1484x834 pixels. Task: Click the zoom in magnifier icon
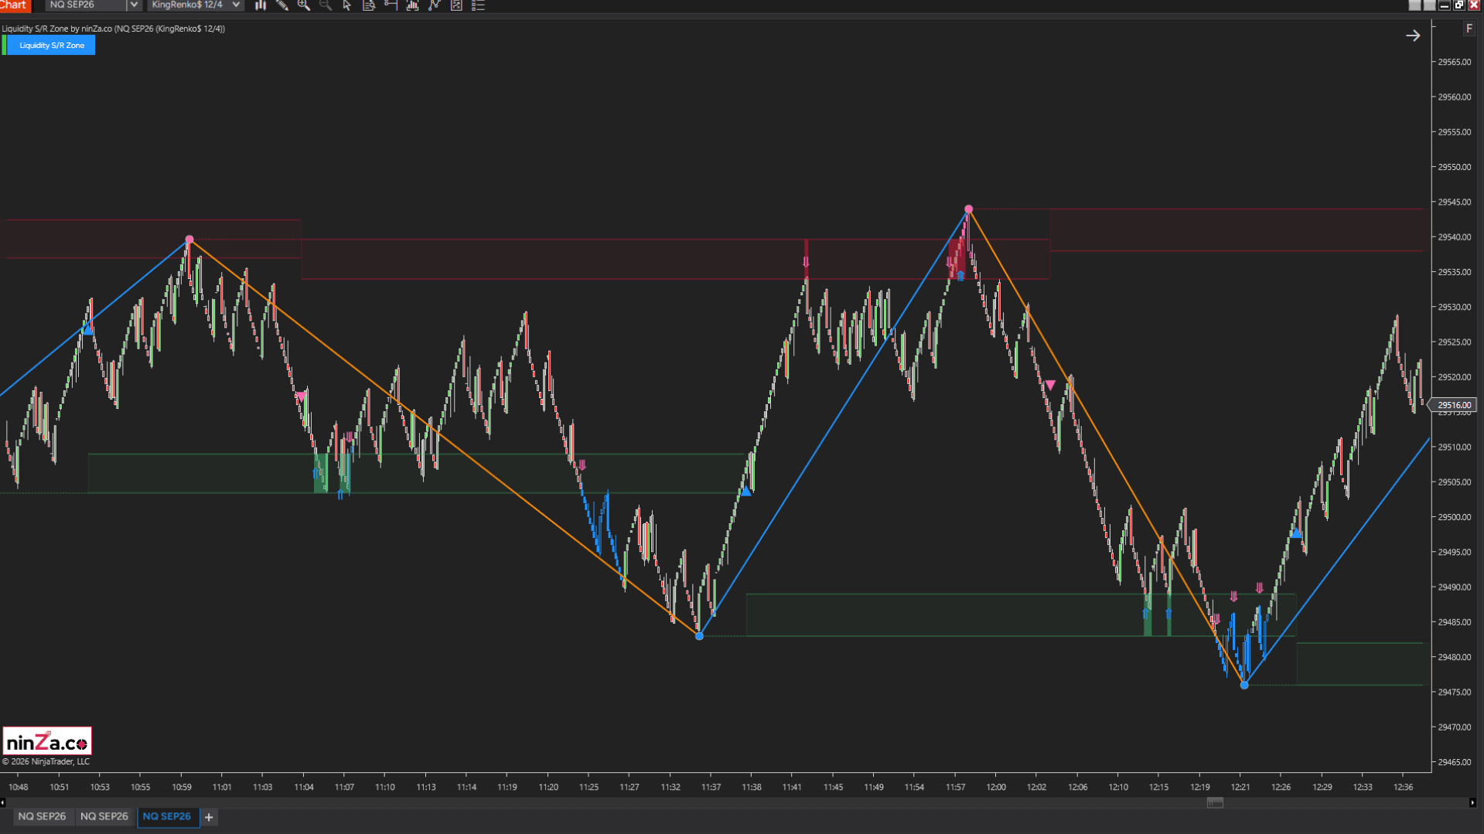coord(304,5)
